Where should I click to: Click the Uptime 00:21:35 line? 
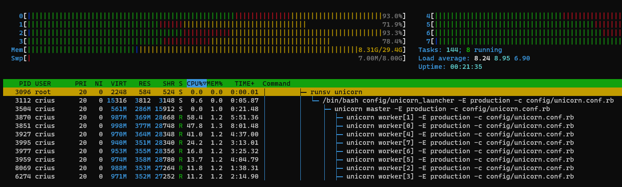tap(450, 67)
